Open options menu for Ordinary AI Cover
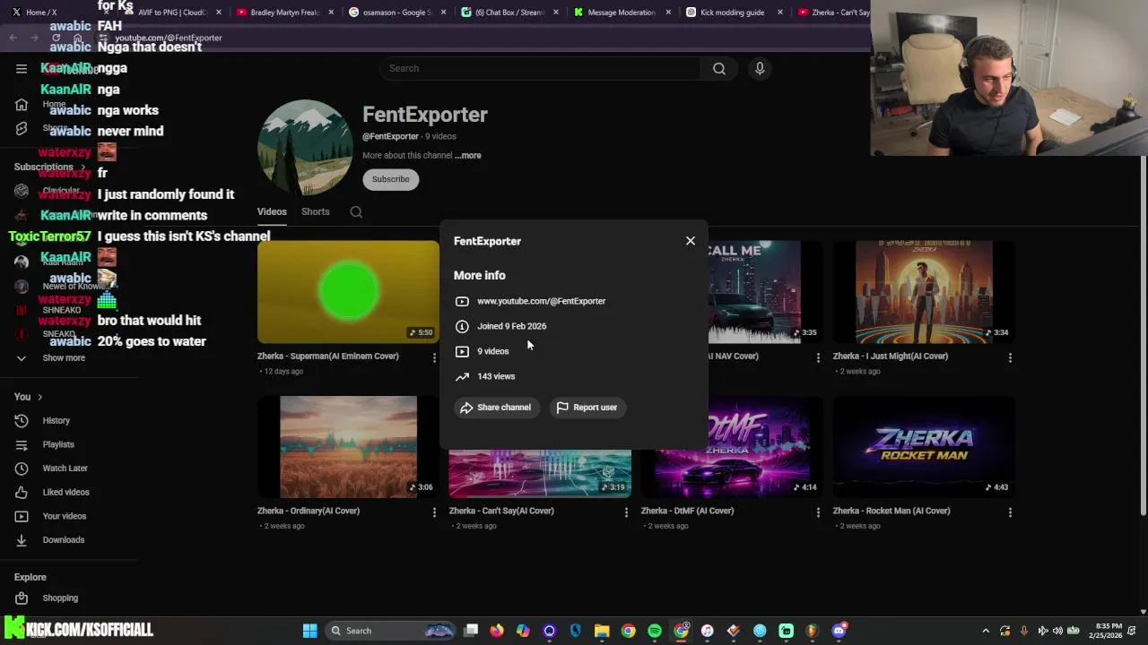 434,512
